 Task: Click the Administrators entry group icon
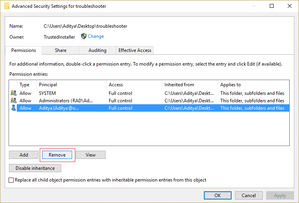click(x=14, y=101)
